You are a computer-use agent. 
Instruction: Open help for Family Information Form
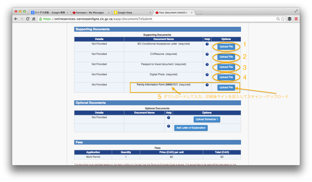pos(207,85)
